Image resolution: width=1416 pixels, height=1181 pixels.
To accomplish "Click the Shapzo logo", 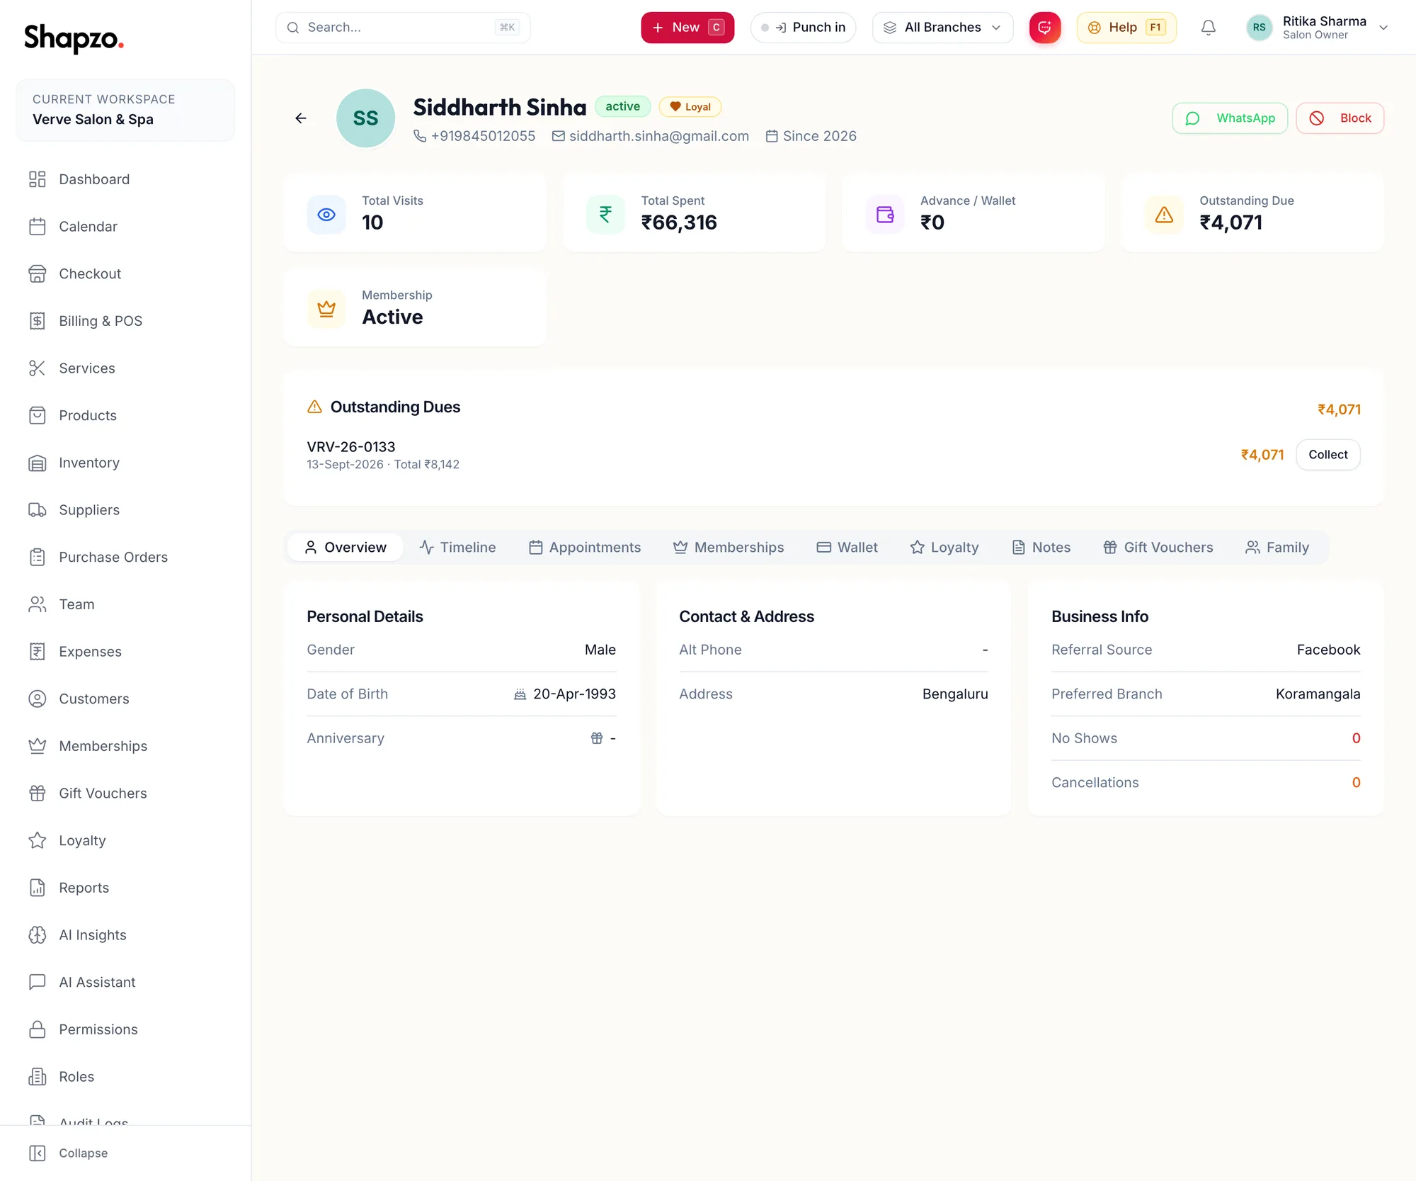I will coord(74,38).
